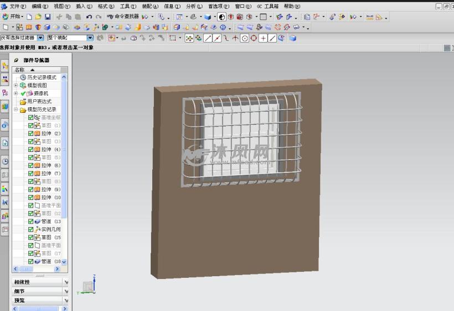This screenshot has width=454, height=311.
Task: Uncheck the 拉伸 (9) feature checkbox
Action: (30, 189)
